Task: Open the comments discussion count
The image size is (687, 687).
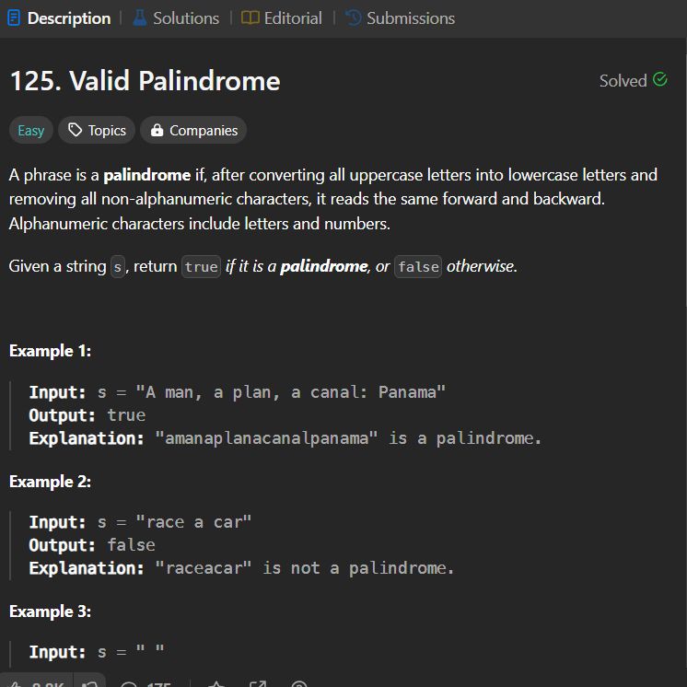Action: click(145, 683)
